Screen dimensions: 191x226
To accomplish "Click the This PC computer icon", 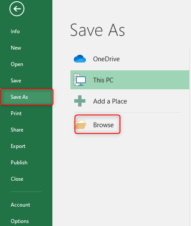I will (x=80, y=80).
